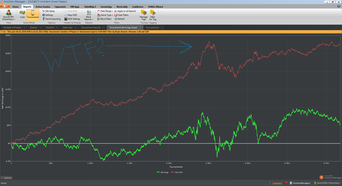Switch to the Tournament Results tab
Viewport: 342px width, 186px height.
(91, 27)
